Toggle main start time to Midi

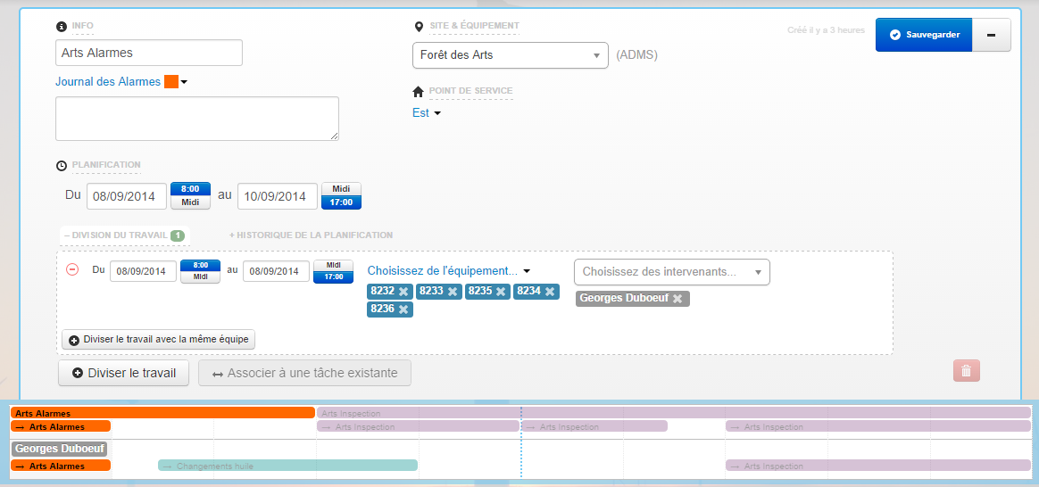pos(190,202)
